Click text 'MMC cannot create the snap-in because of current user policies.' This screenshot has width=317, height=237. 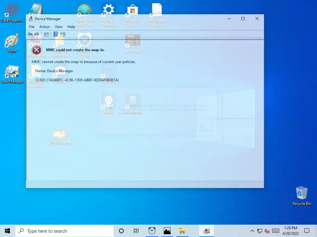(84, 62)
